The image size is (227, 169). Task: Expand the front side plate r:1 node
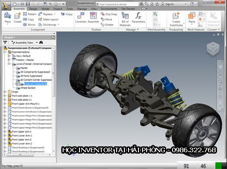click(5, 96)
